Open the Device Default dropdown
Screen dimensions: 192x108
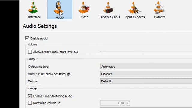coord(146,81)
